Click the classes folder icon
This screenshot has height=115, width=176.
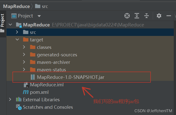(33, 47)
